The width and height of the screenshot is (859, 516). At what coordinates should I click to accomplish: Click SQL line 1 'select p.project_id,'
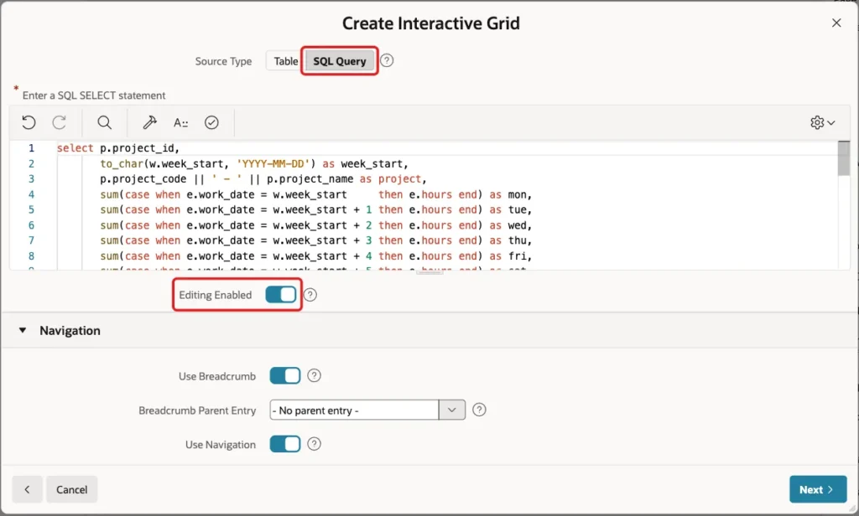(118, 147)
